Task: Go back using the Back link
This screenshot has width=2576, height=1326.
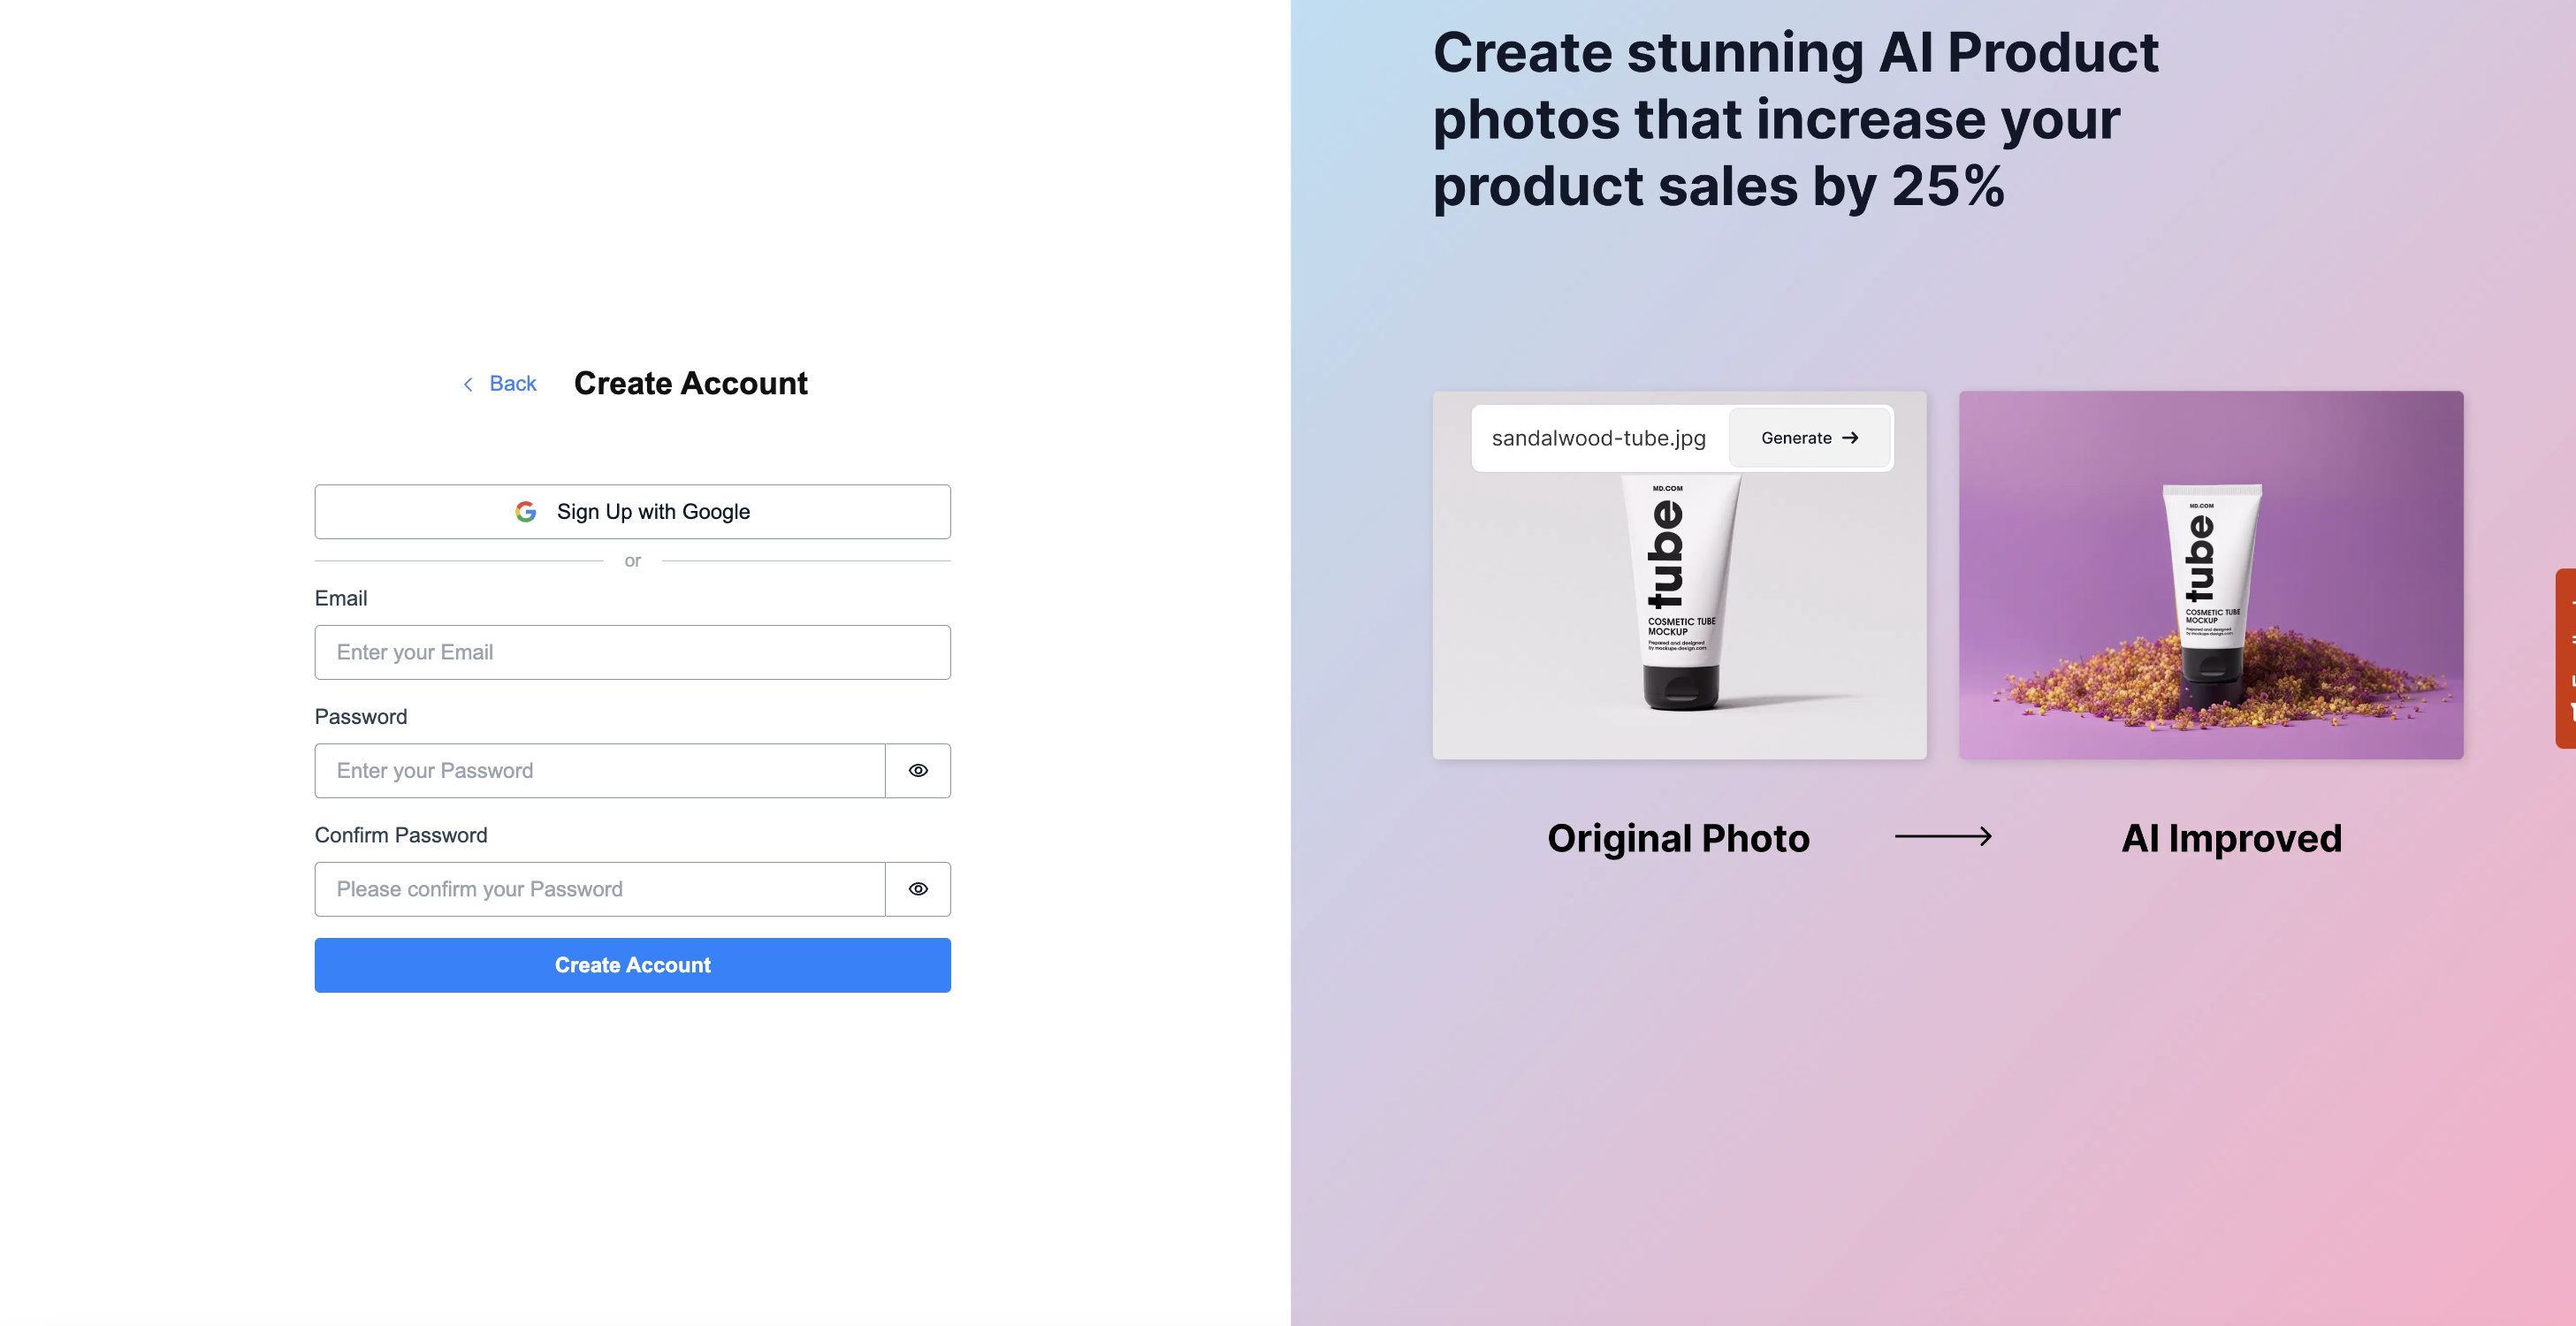Action: 512,384
